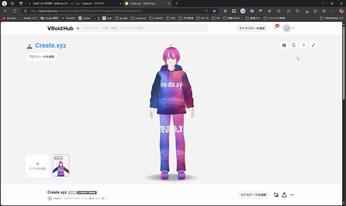Screen dimensions: 346x206
Task: Click the read aloud icon in address bar
Action: click(206, 11)
